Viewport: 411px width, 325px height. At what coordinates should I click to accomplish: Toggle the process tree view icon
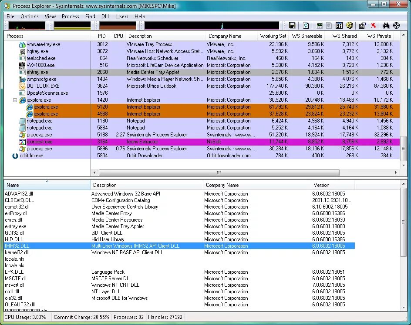tap(329, 25)
